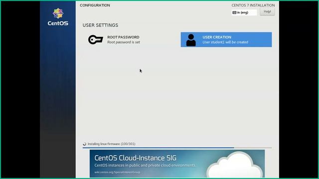Image resolution: width=319 pixels, height=179 pixels.
Task: Open the User Creation settings
Action: click(226, 40)
